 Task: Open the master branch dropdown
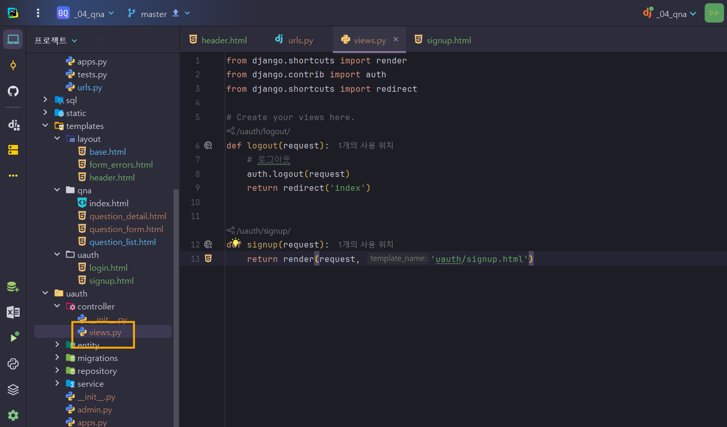pyautogui.click(x=159, y=13)
